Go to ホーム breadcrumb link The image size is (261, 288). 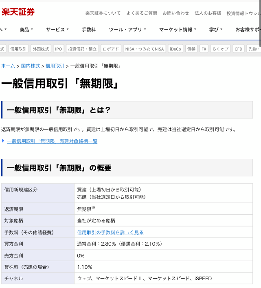click(8, 66)
